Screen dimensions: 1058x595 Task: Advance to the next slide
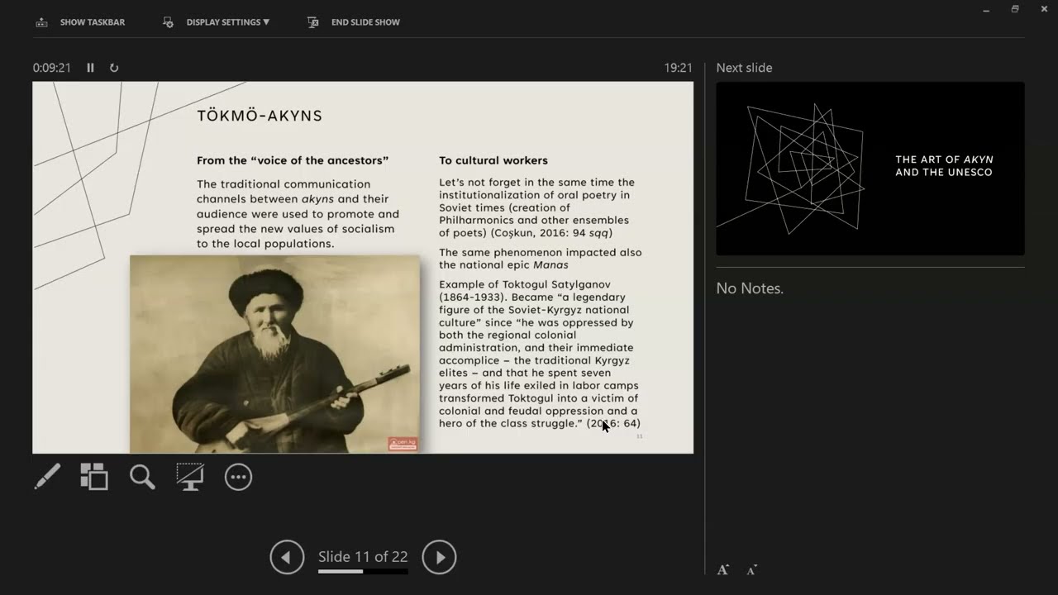[x=439, y=557]
